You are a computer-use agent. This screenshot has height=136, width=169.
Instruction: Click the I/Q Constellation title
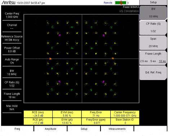(x=129, y=11)
